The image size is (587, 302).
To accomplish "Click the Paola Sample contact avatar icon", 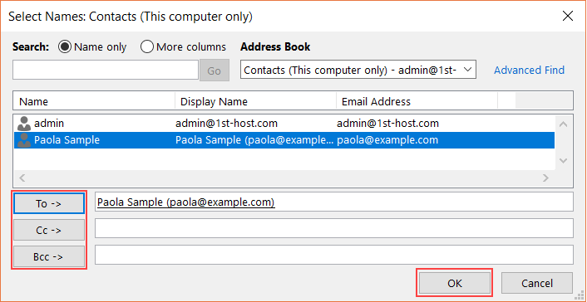I will (x=24, y=140).
